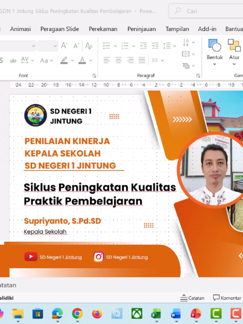Viewport: 243px width, 324px height.
Task: Open File Explorer from the taskbar
Action: pyautogui.click(x=18, y=314)
